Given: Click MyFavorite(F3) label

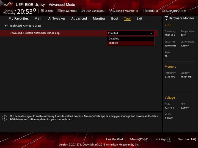Looking at the screenshot, I should point(69,11).
